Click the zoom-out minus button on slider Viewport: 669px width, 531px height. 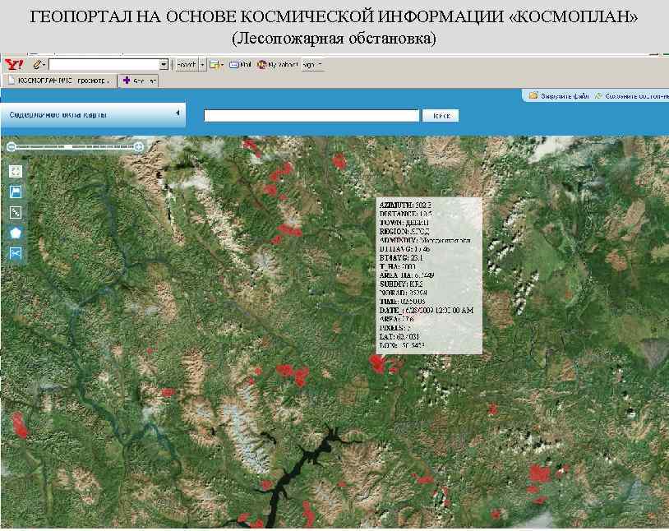coord(12,147)
